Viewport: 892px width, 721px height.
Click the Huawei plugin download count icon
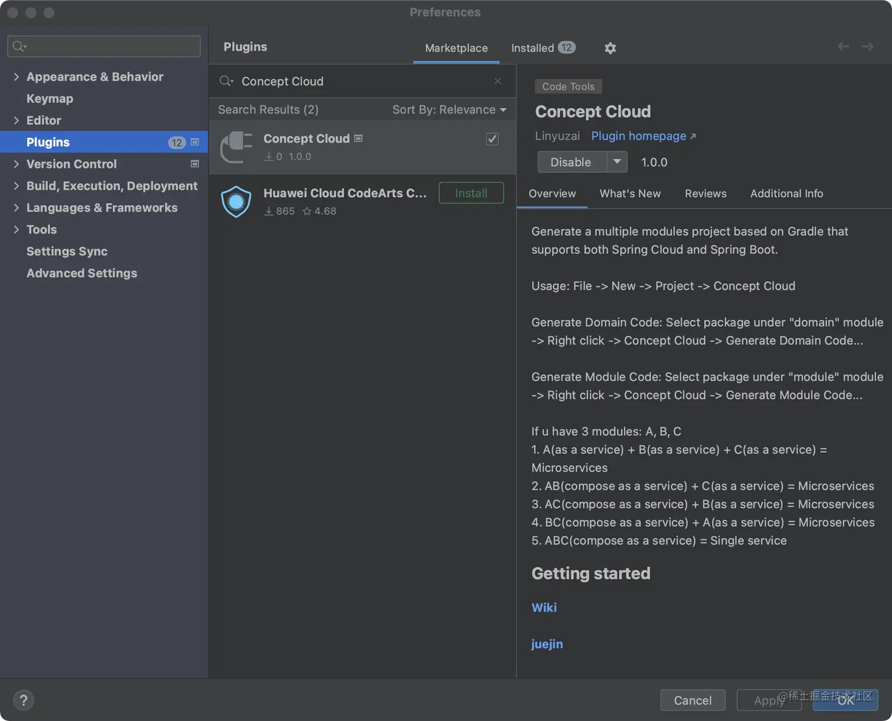pos(268,211)
